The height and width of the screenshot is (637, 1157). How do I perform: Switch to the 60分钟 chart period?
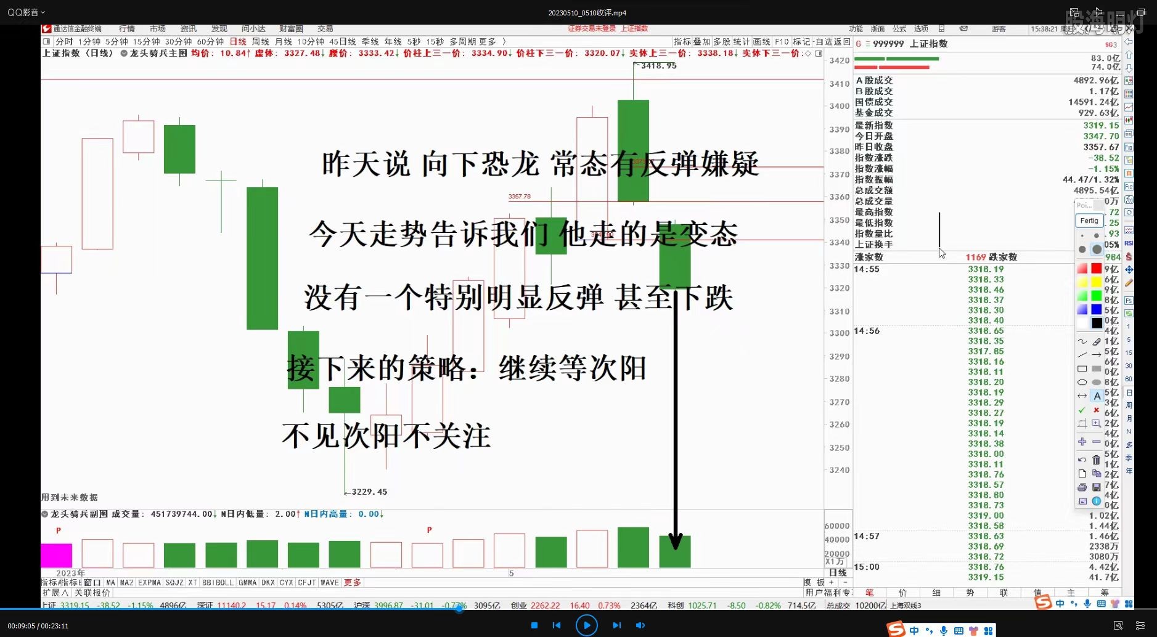pyautogui.click(x=210, y=41)
